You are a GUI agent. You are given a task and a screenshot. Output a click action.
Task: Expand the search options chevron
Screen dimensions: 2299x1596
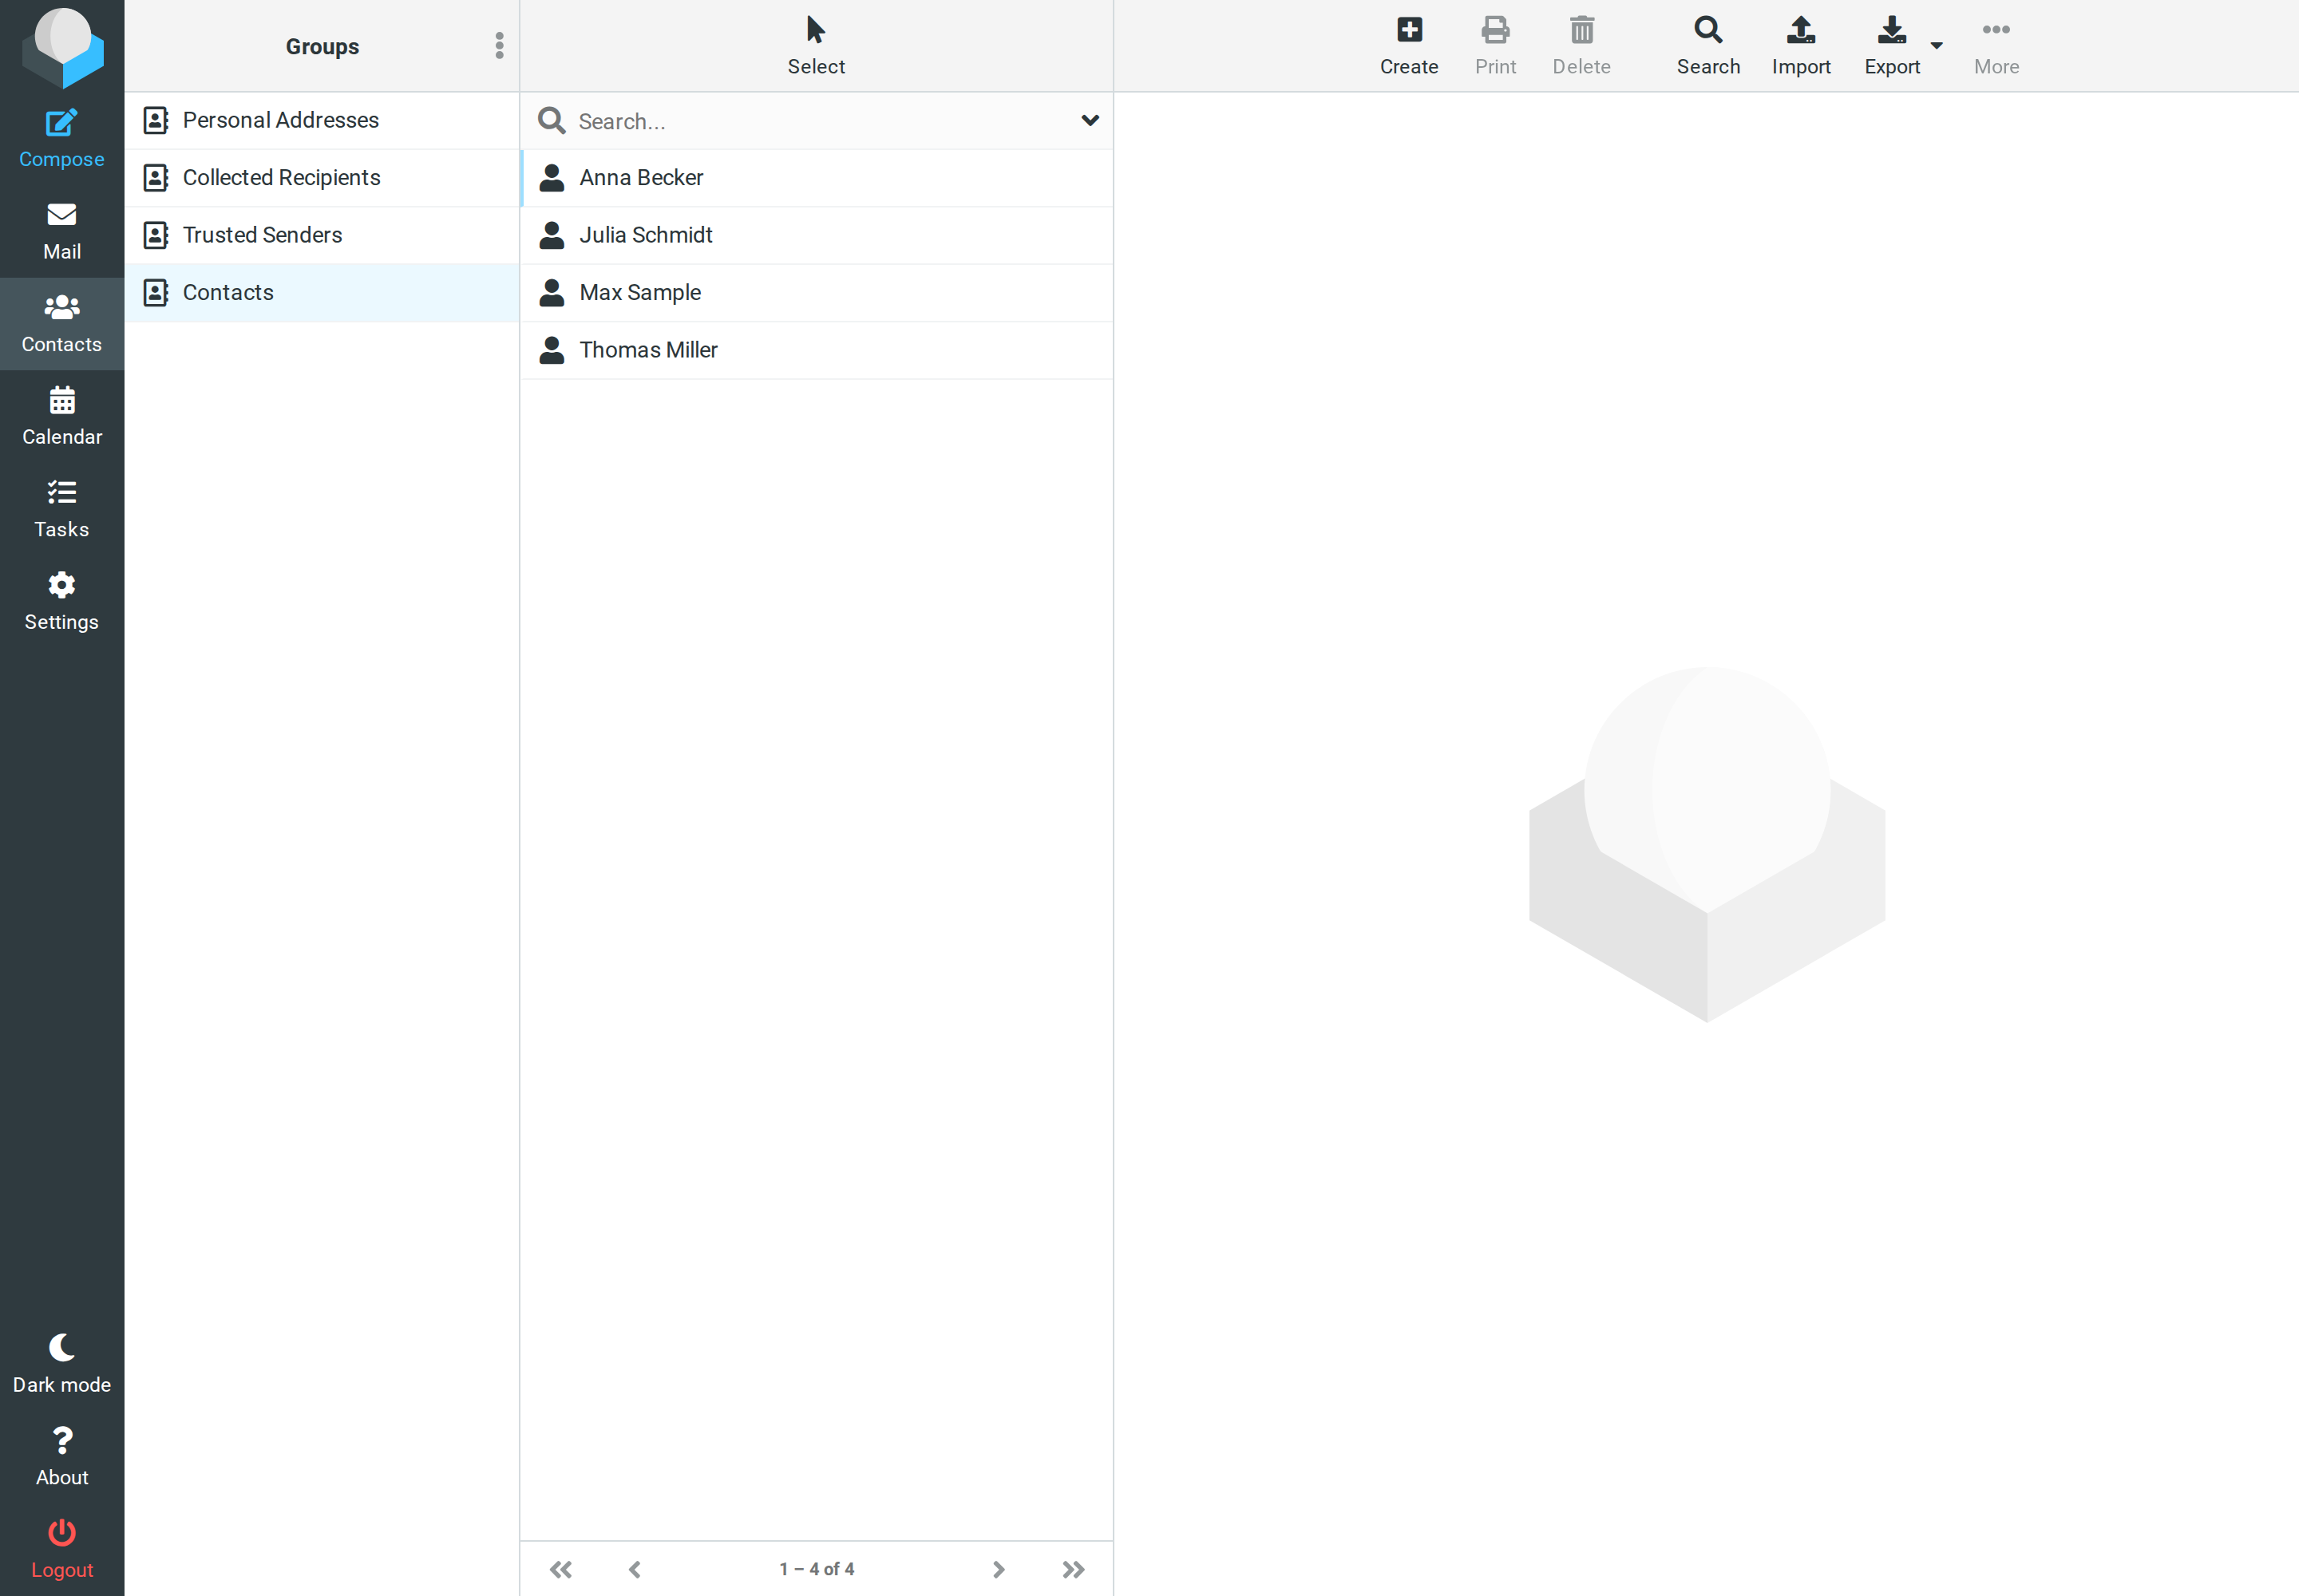pos(1090,120)
